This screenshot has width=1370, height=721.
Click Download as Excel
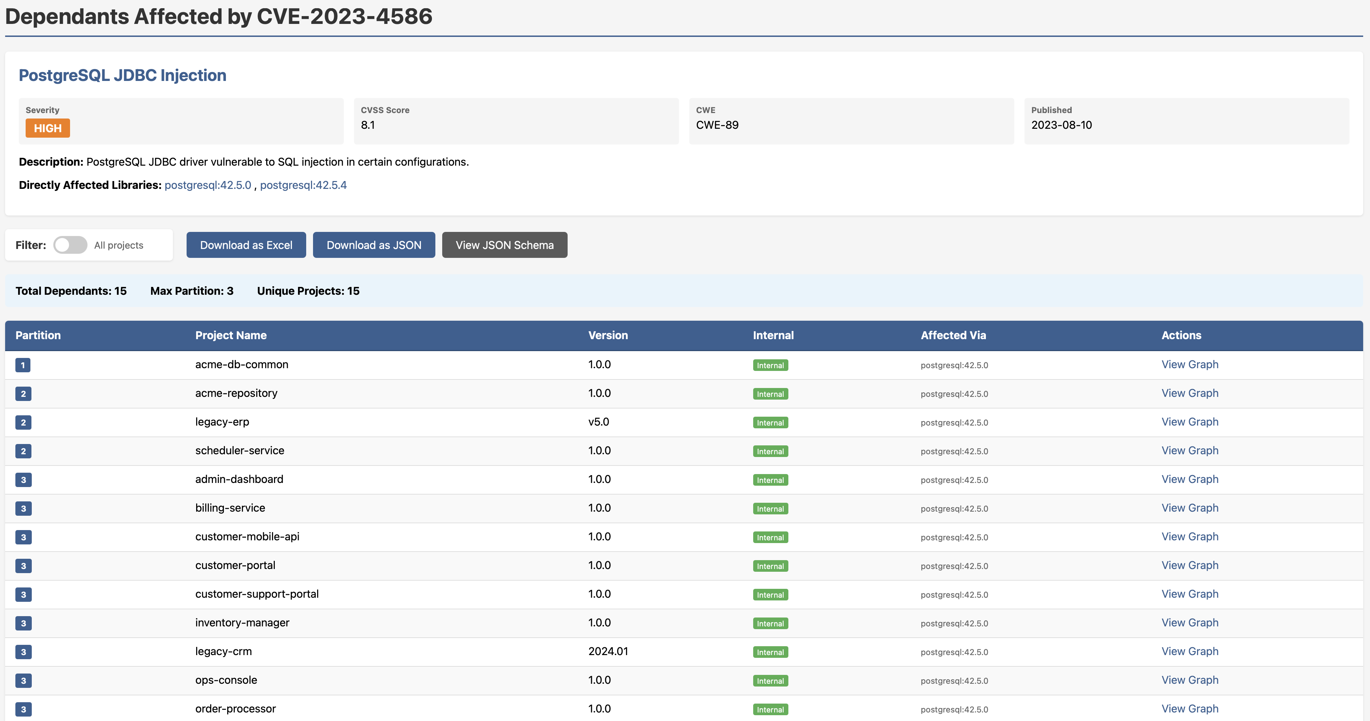[x=246, y=245]
